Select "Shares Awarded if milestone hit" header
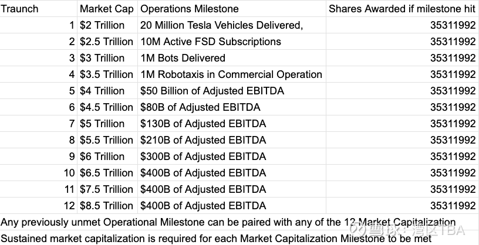479x245 pixels. point(402,9)
